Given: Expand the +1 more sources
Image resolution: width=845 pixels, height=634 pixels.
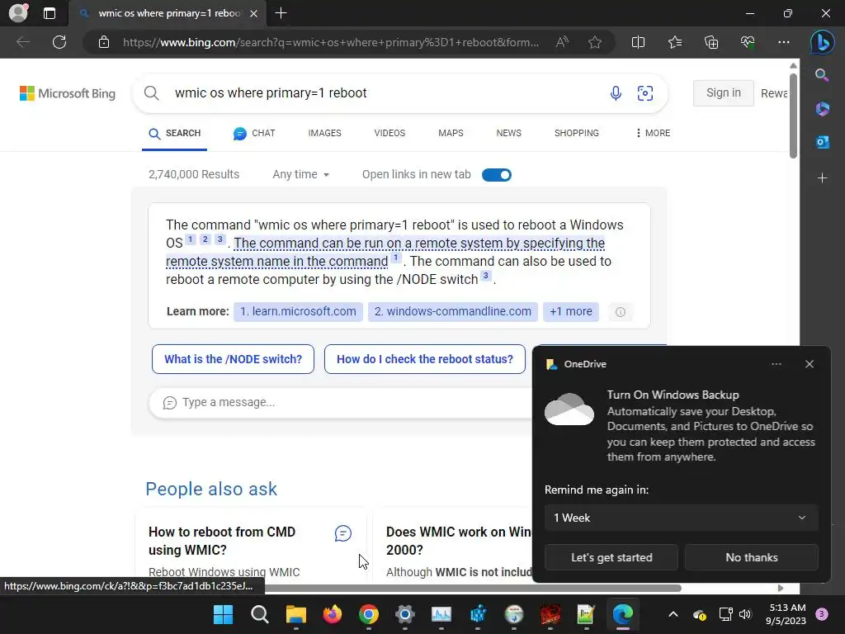Looking at the screenshot, I should [571, 311].
